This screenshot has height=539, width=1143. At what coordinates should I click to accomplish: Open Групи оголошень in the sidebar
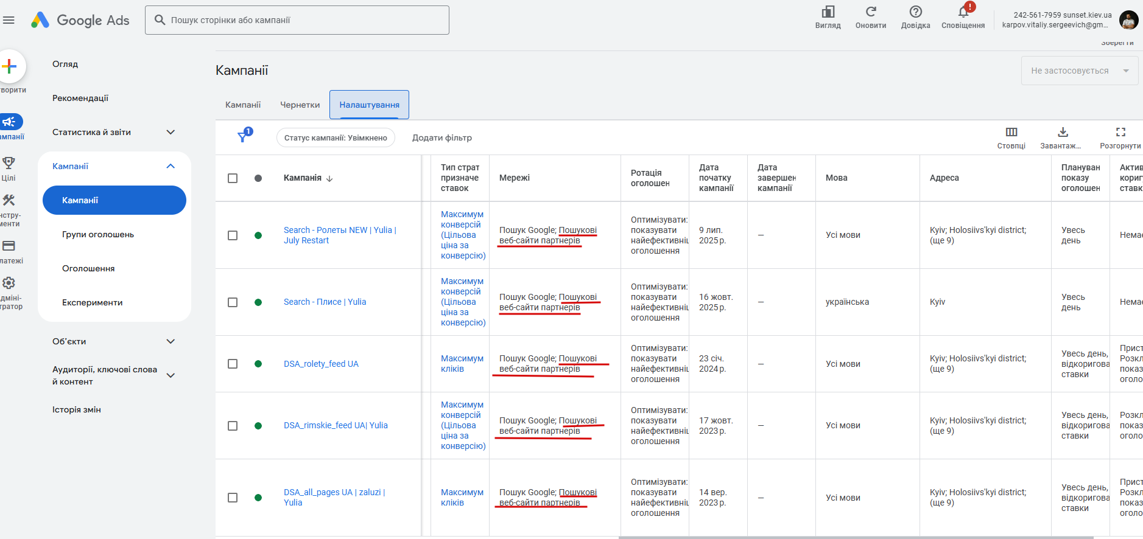(98, 234)
